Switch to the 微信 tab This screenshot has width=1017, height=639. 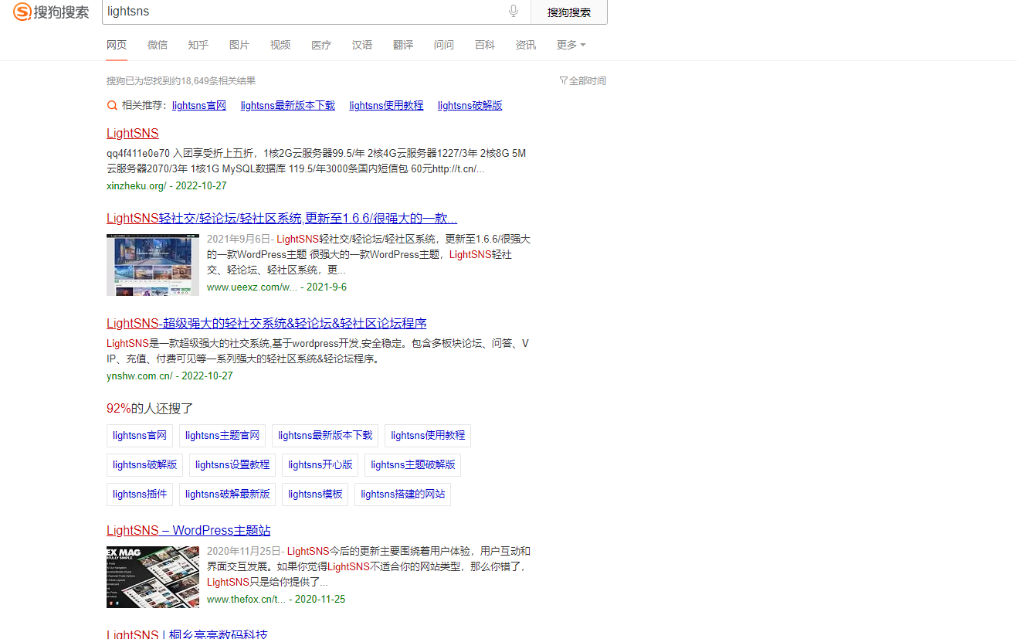(x=158, y=45)
